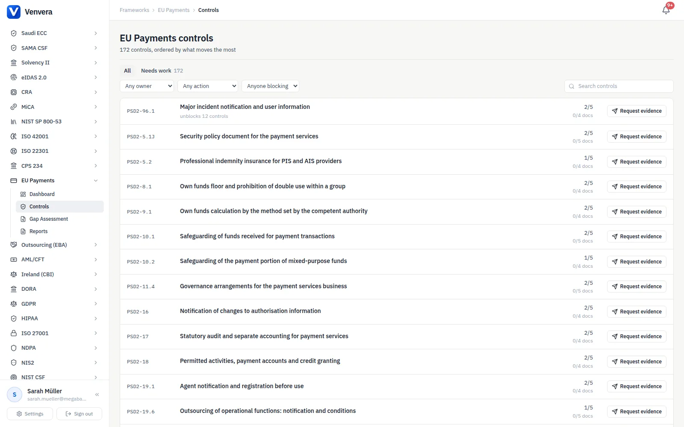Click the CRA chip icon
This screenshot has width=684, height=427.
pos(14,92)
